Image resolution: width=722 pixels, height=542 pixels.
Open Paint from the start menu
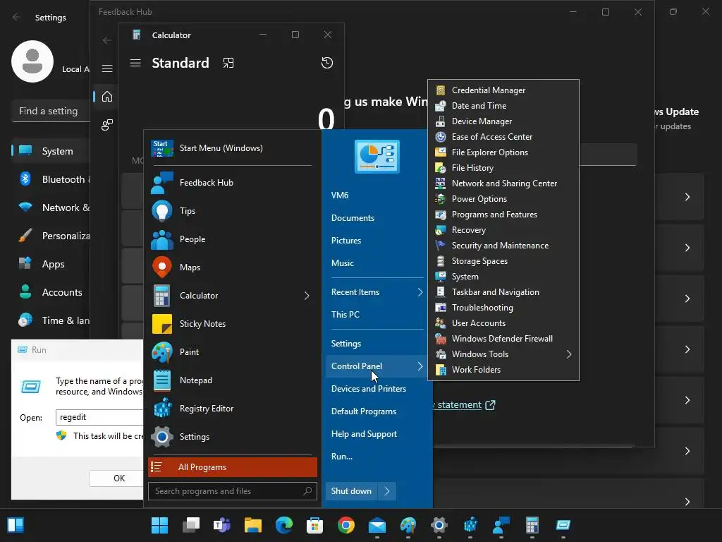pos(232,351)
